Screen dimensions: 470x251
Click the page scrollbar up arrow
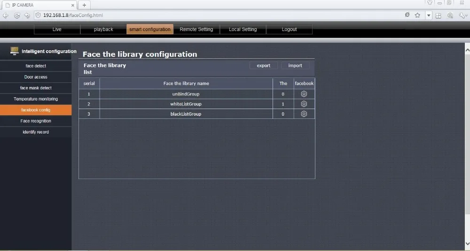[467, 50]
